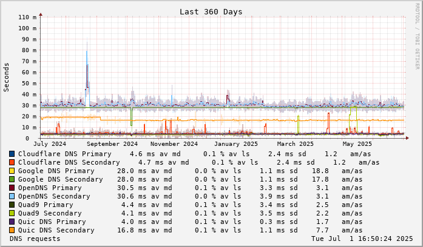This screenshot has width=423, height=247.
Task: Click the 'July 2024' x-axis label
Action: pyautogui.click(x=50, y=143)
